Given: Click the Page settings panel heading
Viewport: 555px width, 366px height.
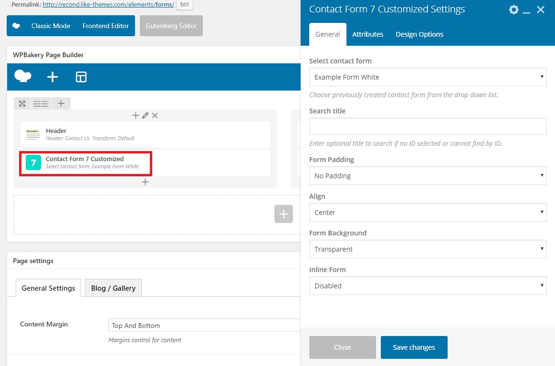Looking at the screenshot, I should pyautogui.click(x=33, y=261).
